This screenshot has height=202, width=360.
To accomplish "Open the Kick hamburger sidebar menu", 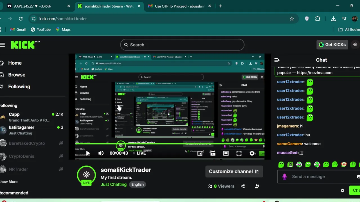I will click(3, 45).
